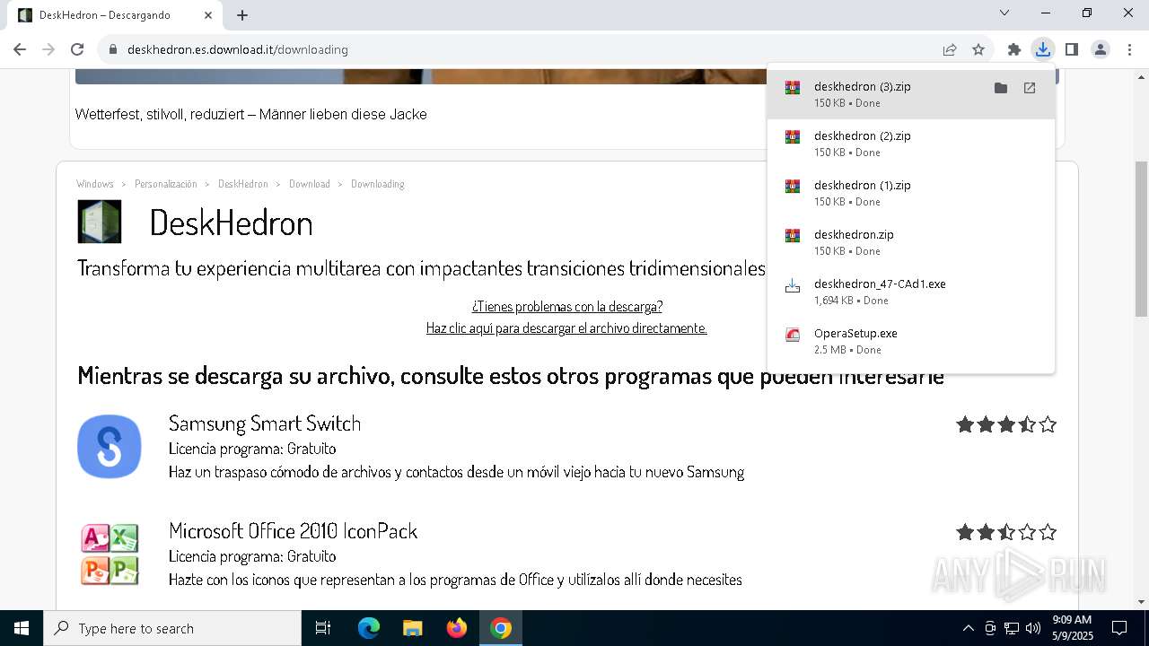Screen dimensions: 1149x646
Task: Close the DeskHedron – Descargando tab
Action: tap(208, 15)
